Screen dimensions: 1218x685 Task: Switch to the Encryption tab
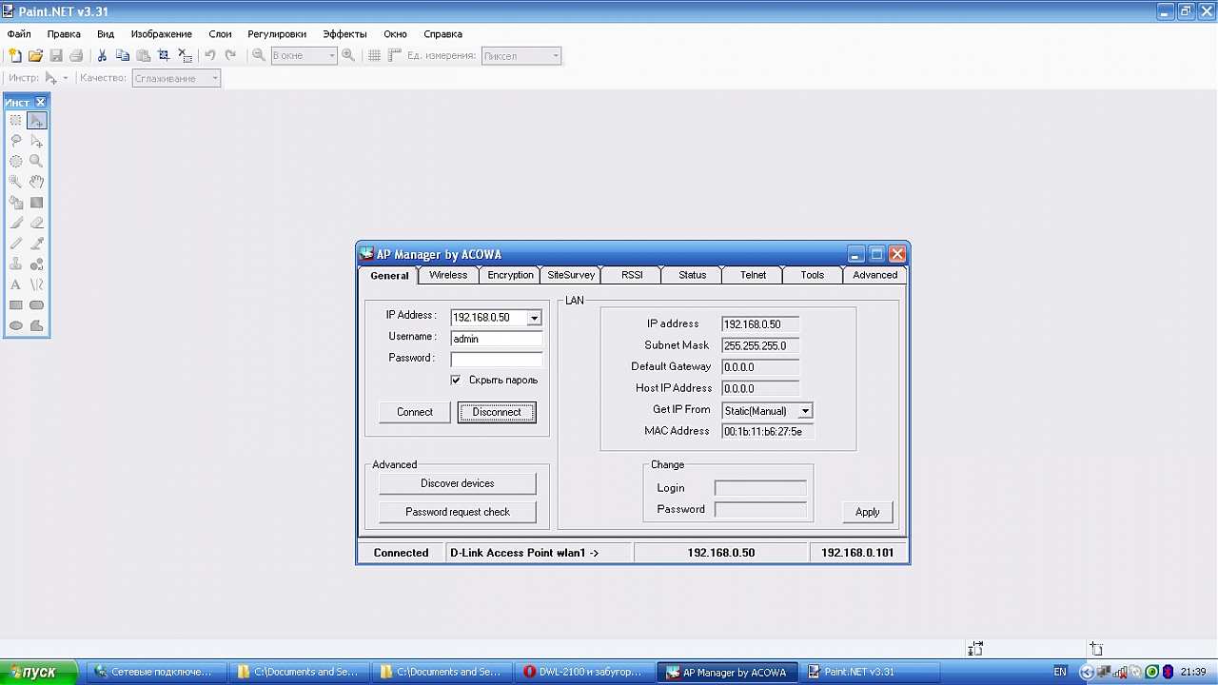click(511, 275)
